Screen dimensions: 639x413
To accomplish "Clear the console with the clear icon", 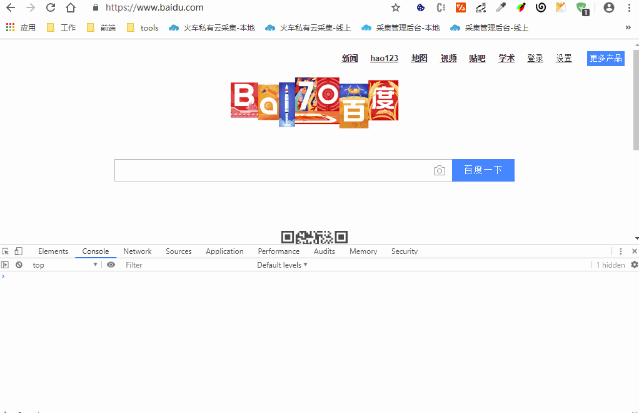I will click(x=19, y=265).
